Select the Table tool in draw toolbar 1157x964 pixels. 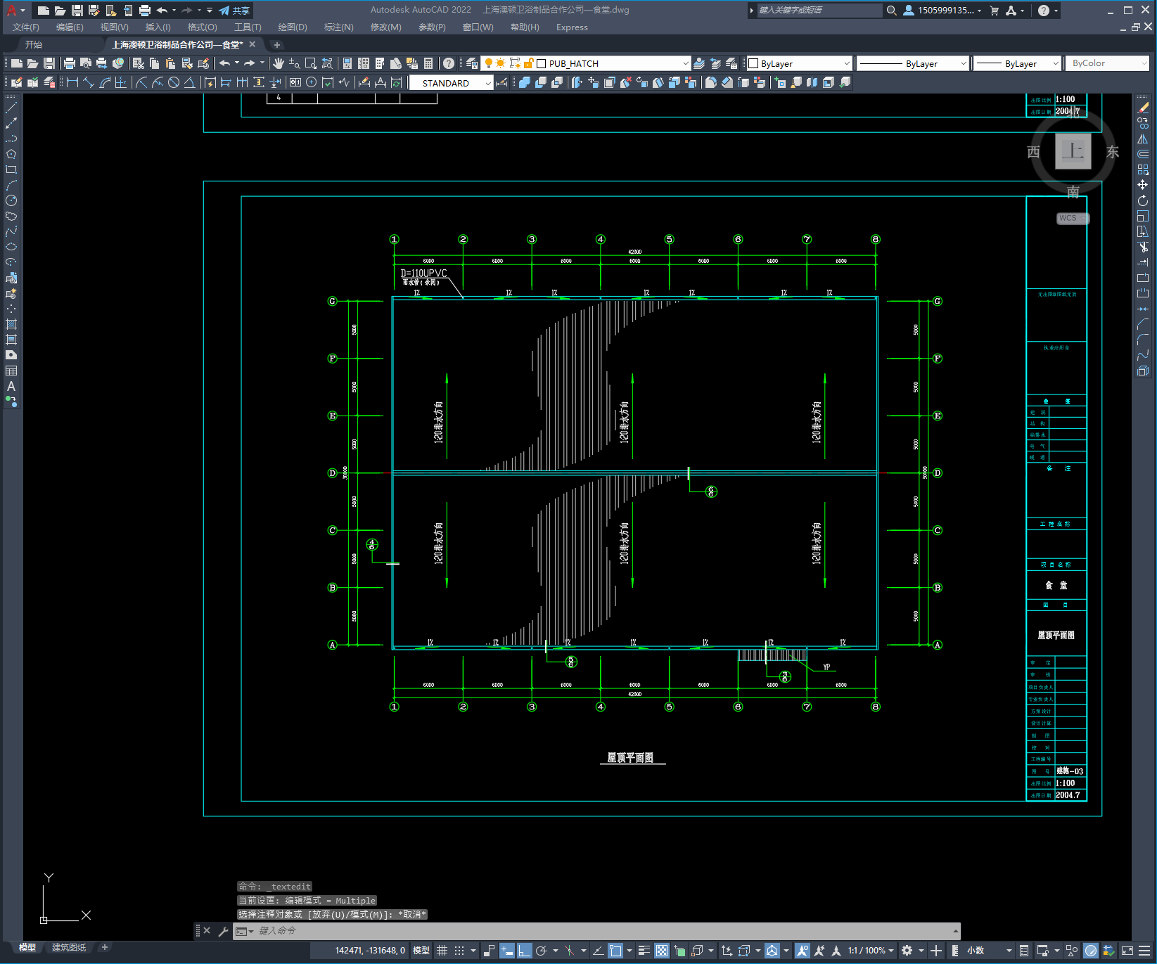point(11,371)
